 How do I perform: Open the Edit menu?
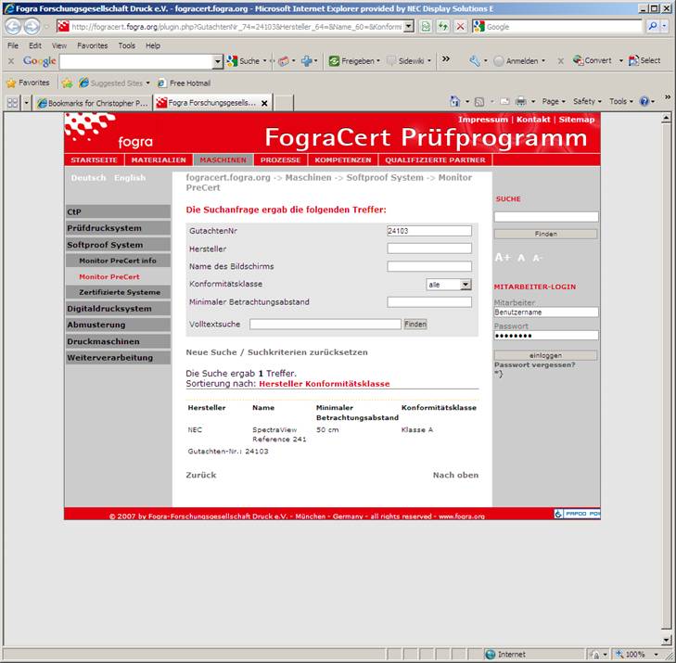click(x=35, y=45)
